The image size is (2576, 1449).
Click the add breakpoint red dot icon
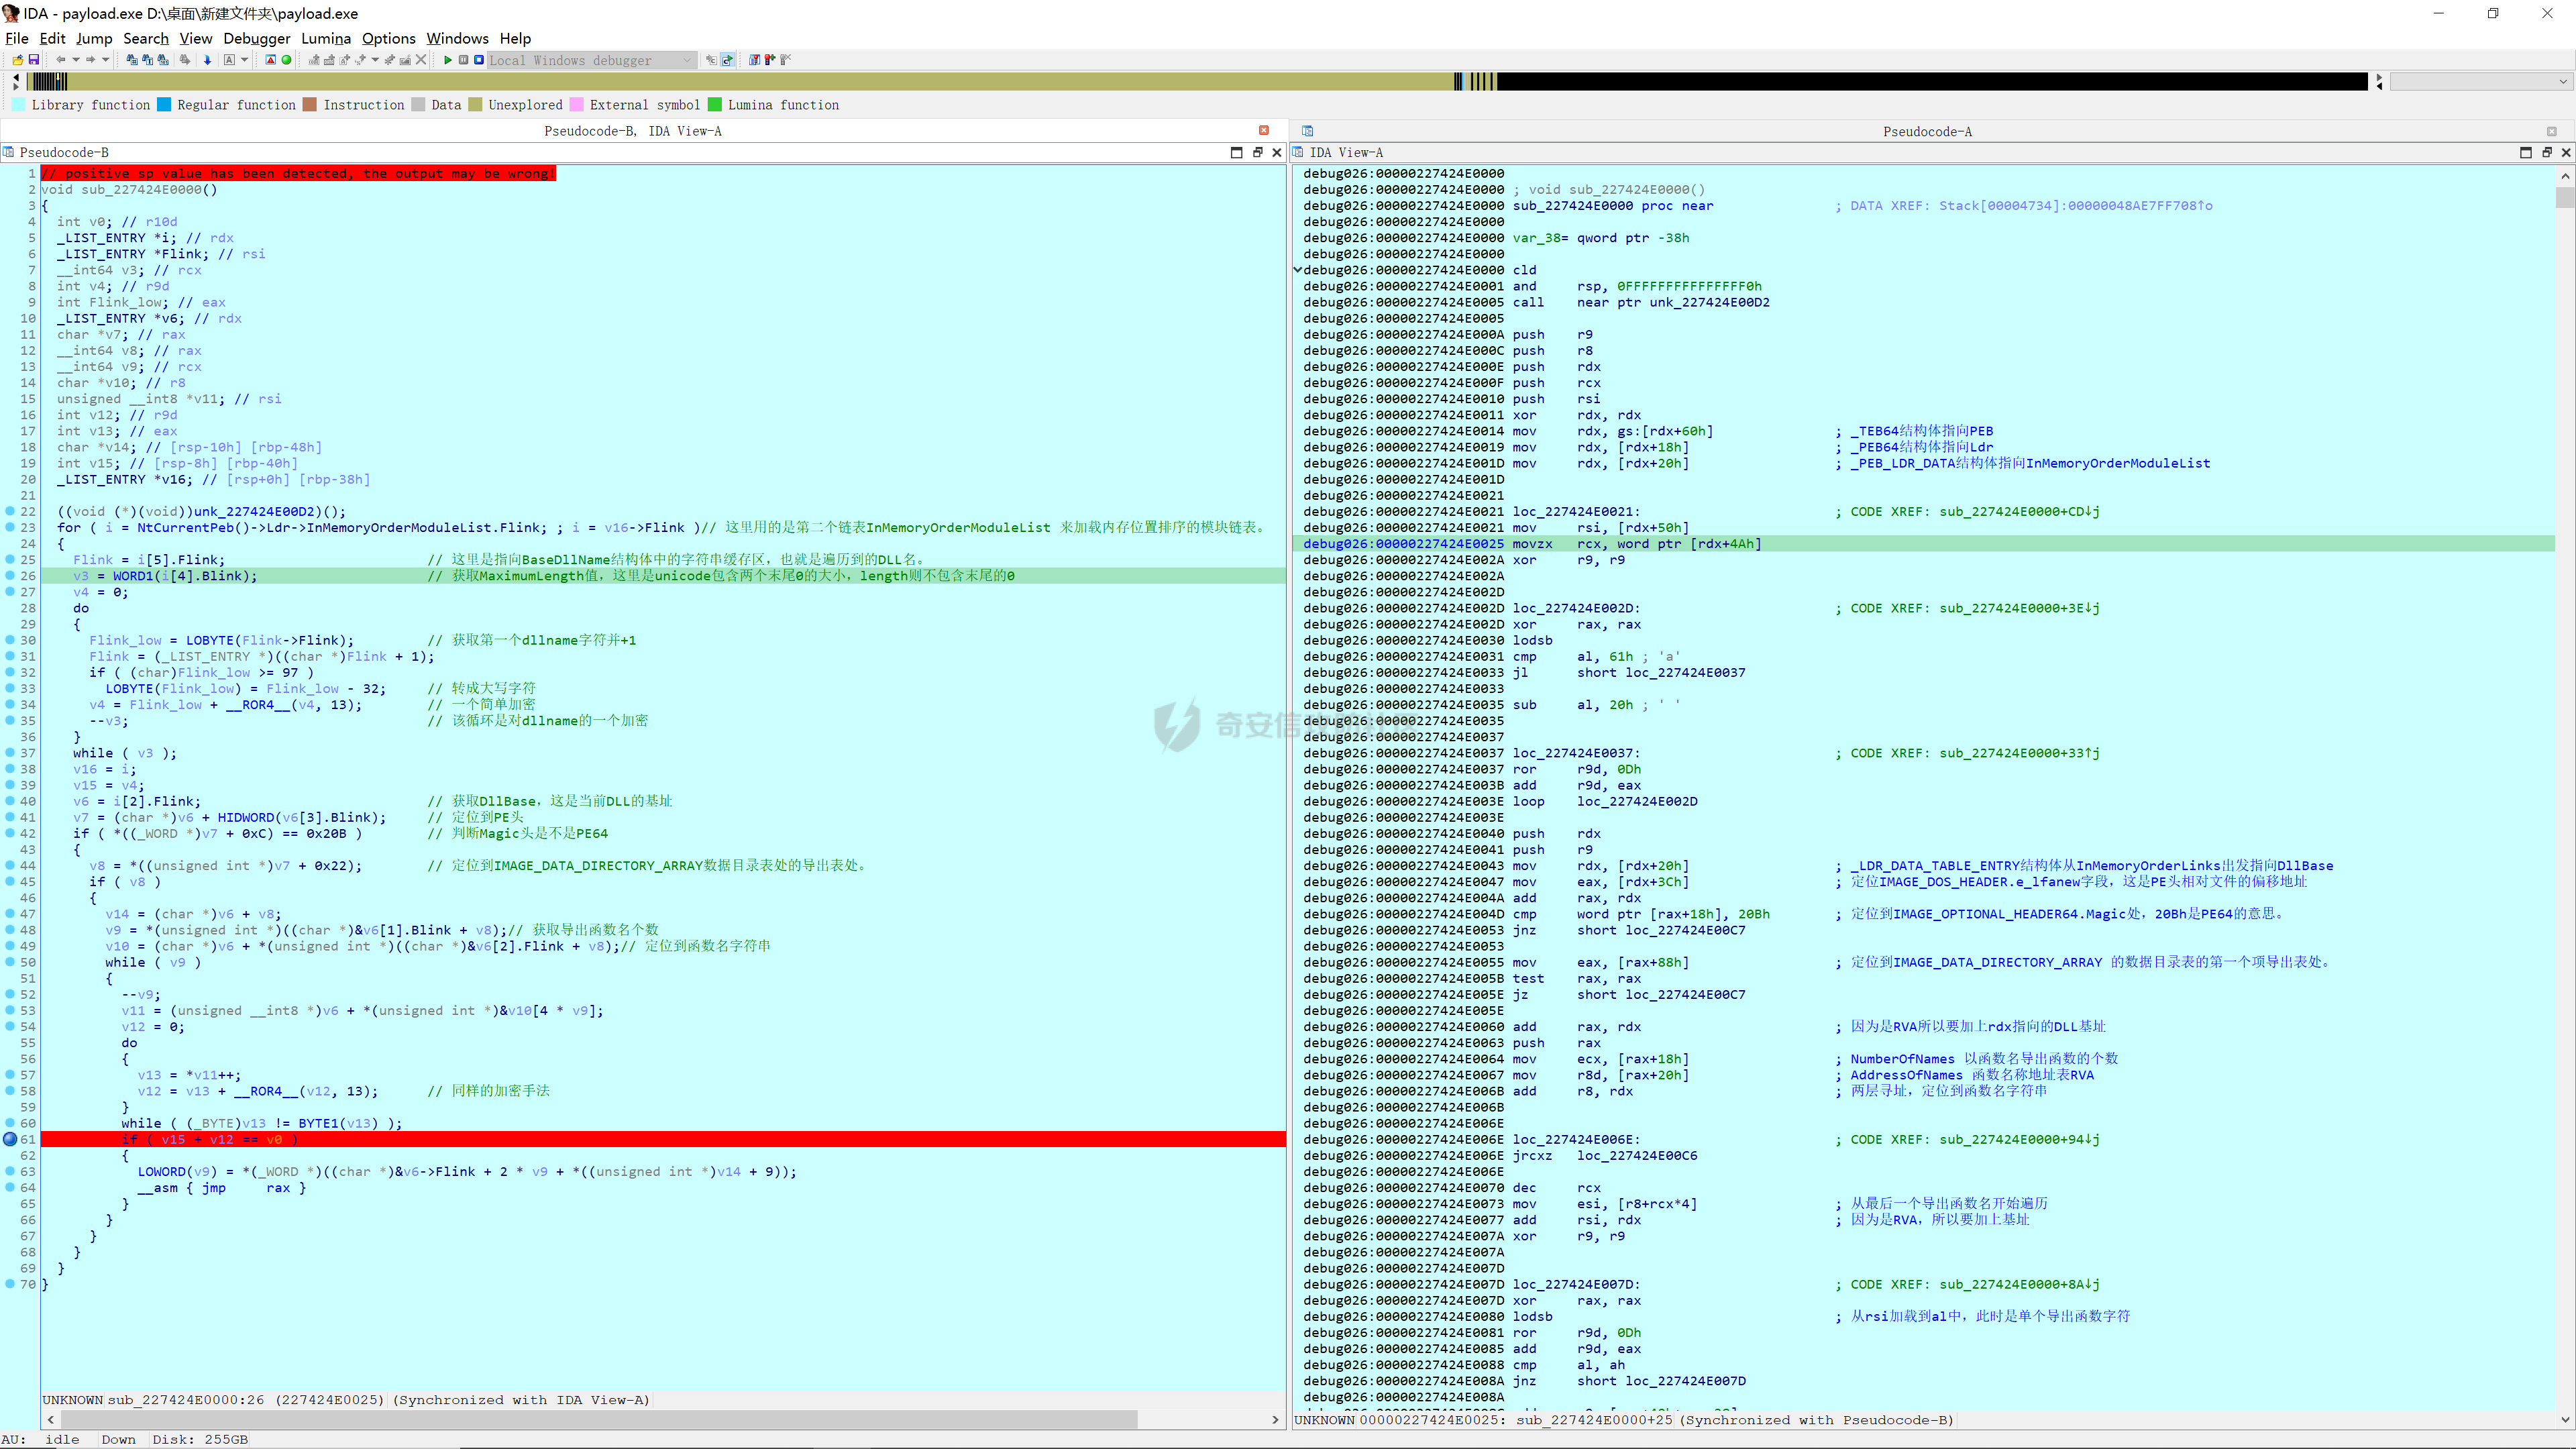(x=770, y=60)
